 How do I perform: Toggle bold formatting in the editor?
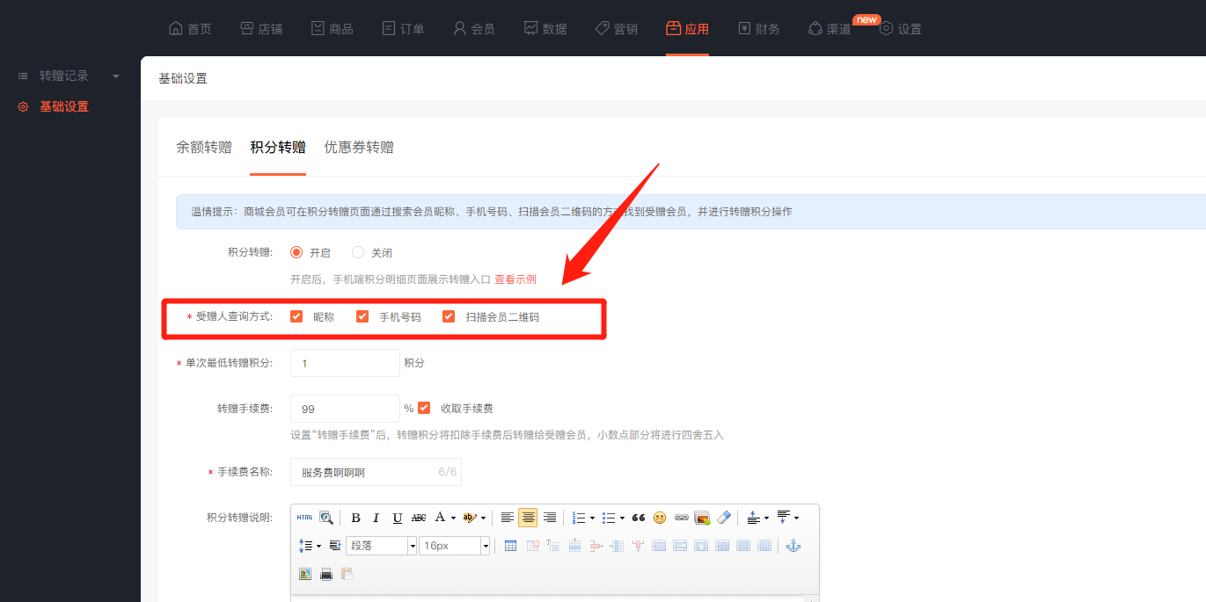point(355,518)
